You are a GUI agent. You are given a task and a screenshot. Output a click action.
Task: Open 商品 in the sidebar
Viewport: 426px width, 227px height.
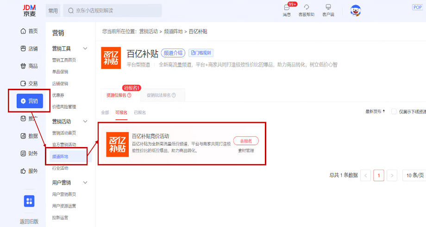[29, 66]
